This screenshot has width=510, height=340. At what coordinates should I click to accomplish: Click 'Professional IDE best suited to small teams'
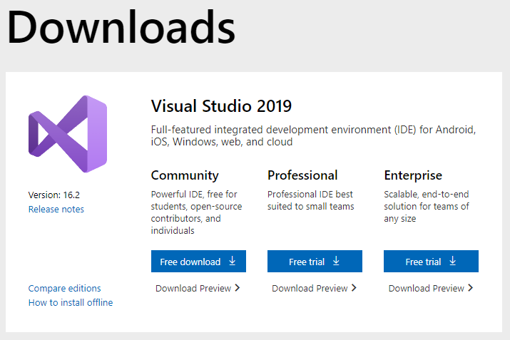[310, 200]
